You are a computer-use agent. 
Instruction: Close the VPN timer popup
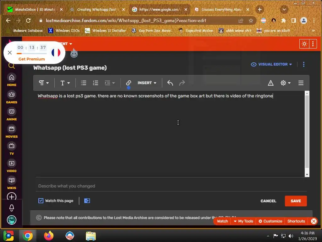[10, 53]
